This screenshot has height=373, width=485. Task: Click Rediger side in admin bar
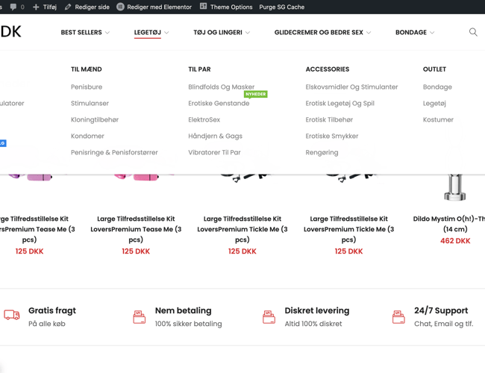(87, 7)
